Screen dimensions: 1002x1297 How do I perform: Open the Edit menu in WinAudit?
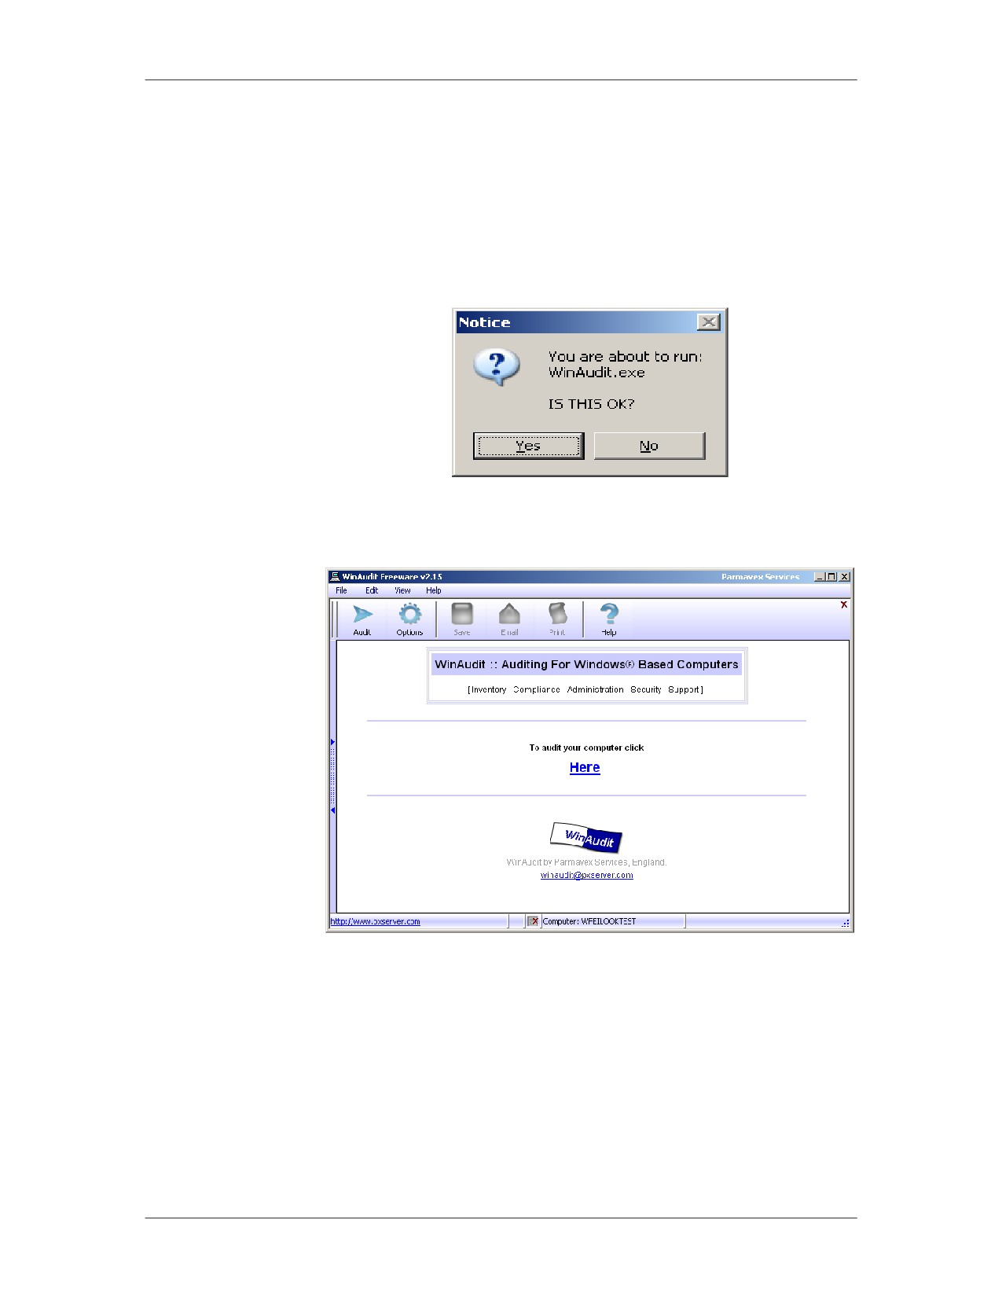tap(372, 590)
